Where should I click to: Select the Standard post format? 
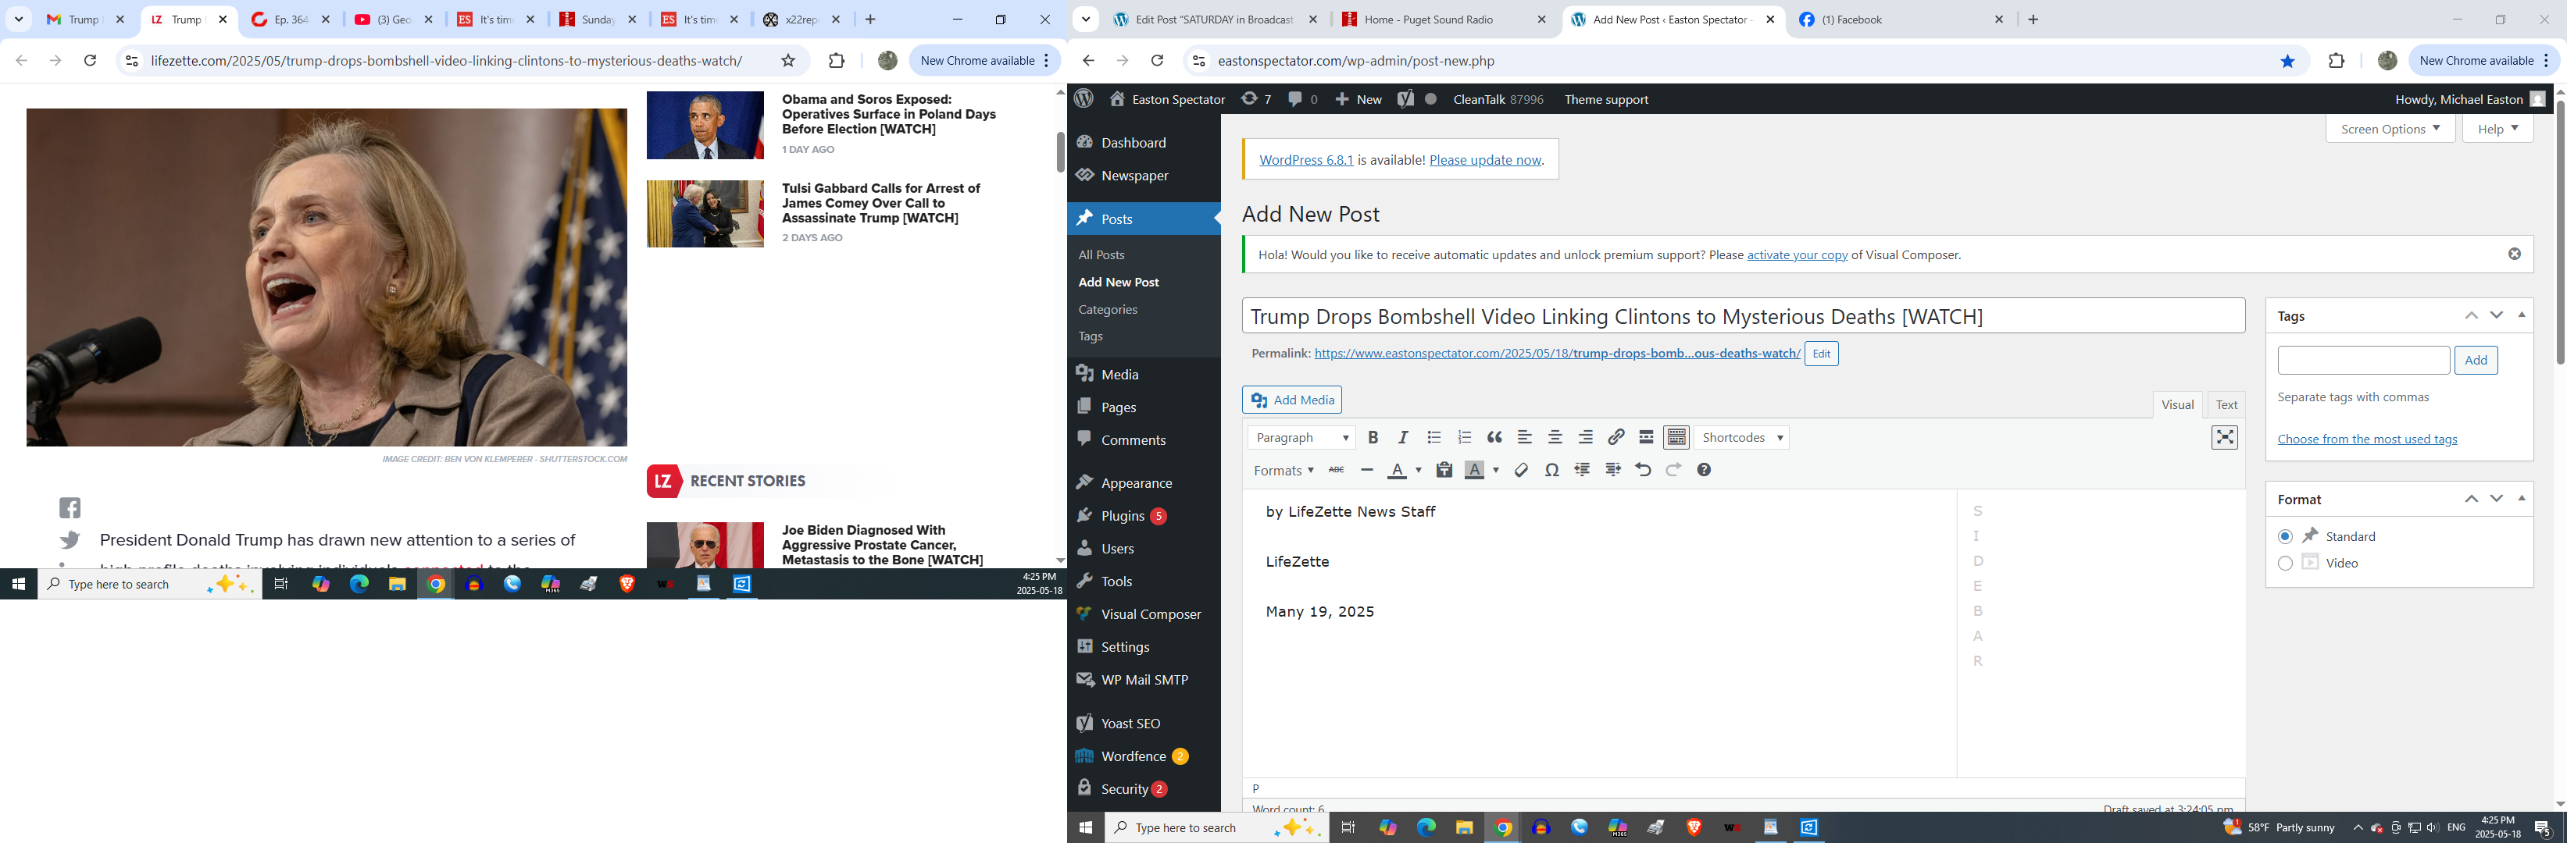[2285, 536]
